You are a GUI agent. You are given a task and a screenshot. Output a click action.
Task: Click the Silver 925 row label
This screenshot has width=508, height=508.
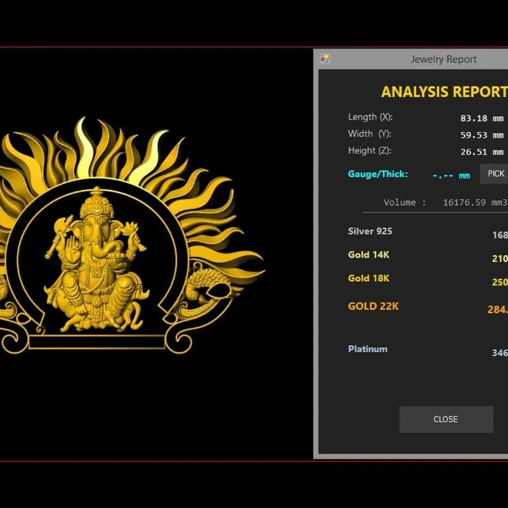coord(370,231)
